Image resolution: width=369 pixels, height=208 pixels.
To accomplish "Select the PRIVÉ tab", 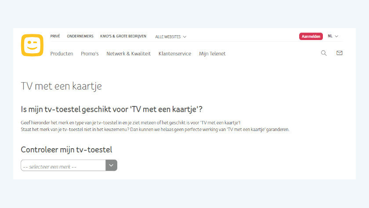I will [x=55, y=36].
